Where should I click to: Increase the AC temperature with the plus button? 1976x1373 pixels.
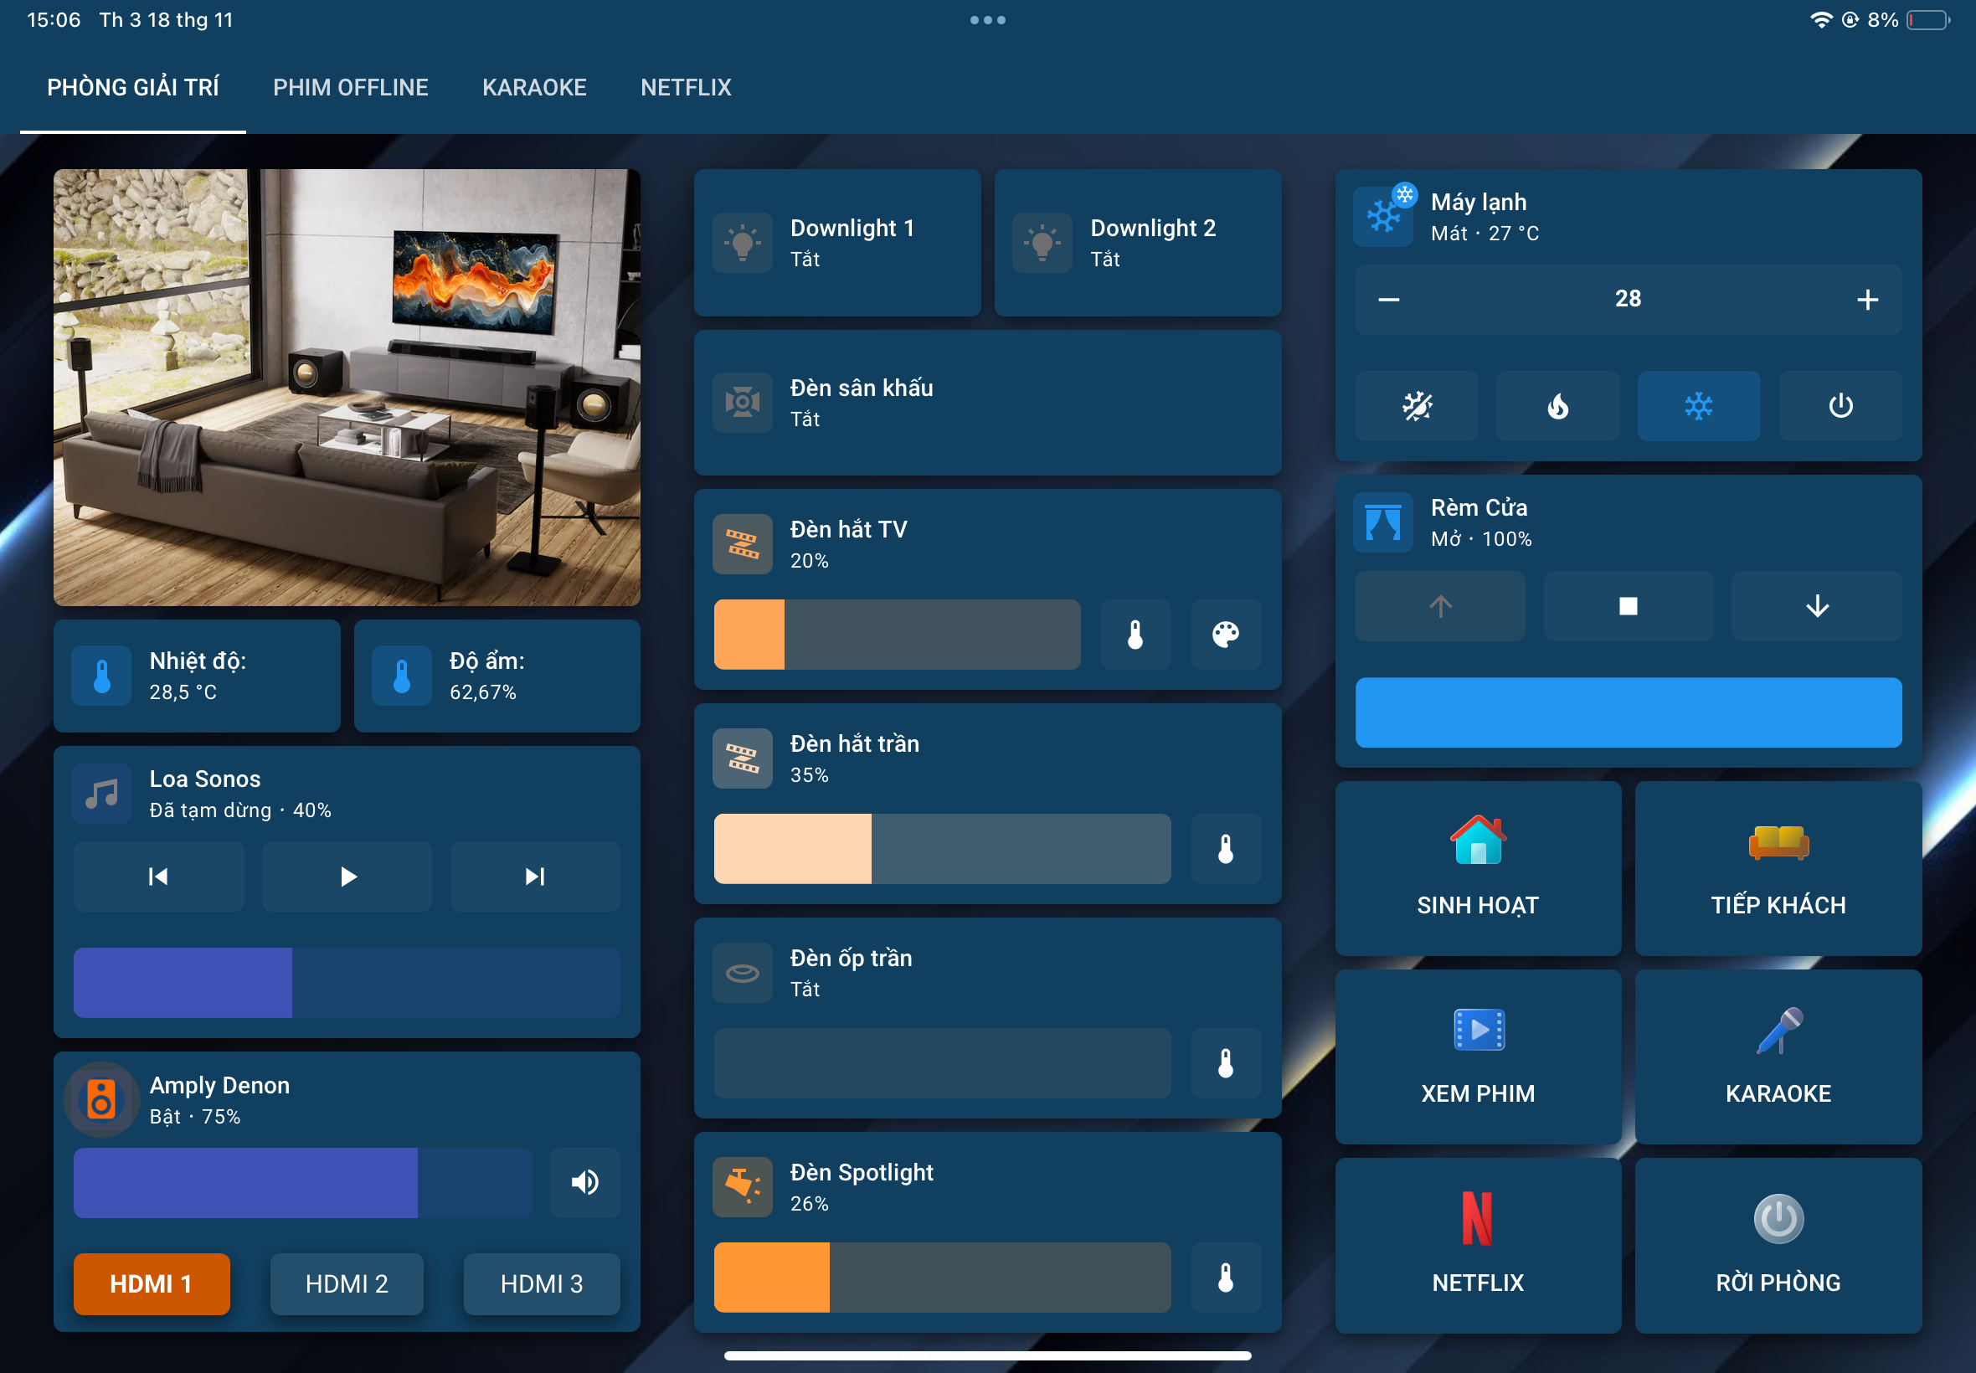(1867, 300)
